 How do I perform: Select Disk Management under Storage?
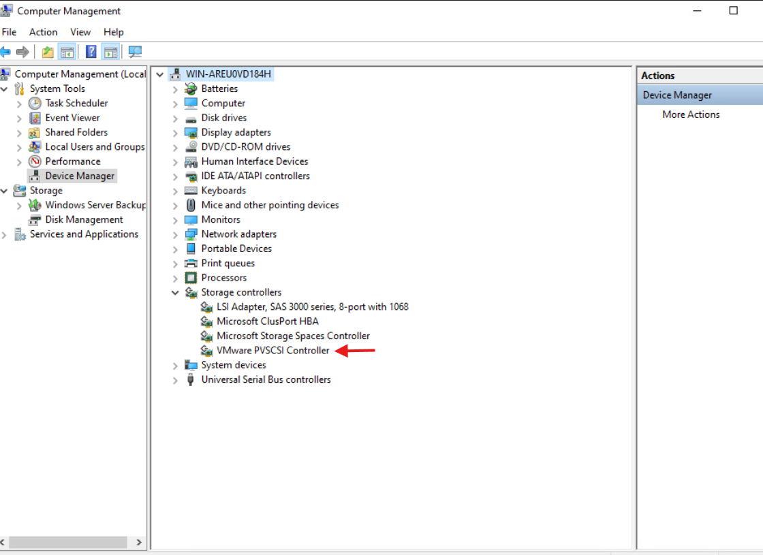pyautogui.click(x=84, y=220)
